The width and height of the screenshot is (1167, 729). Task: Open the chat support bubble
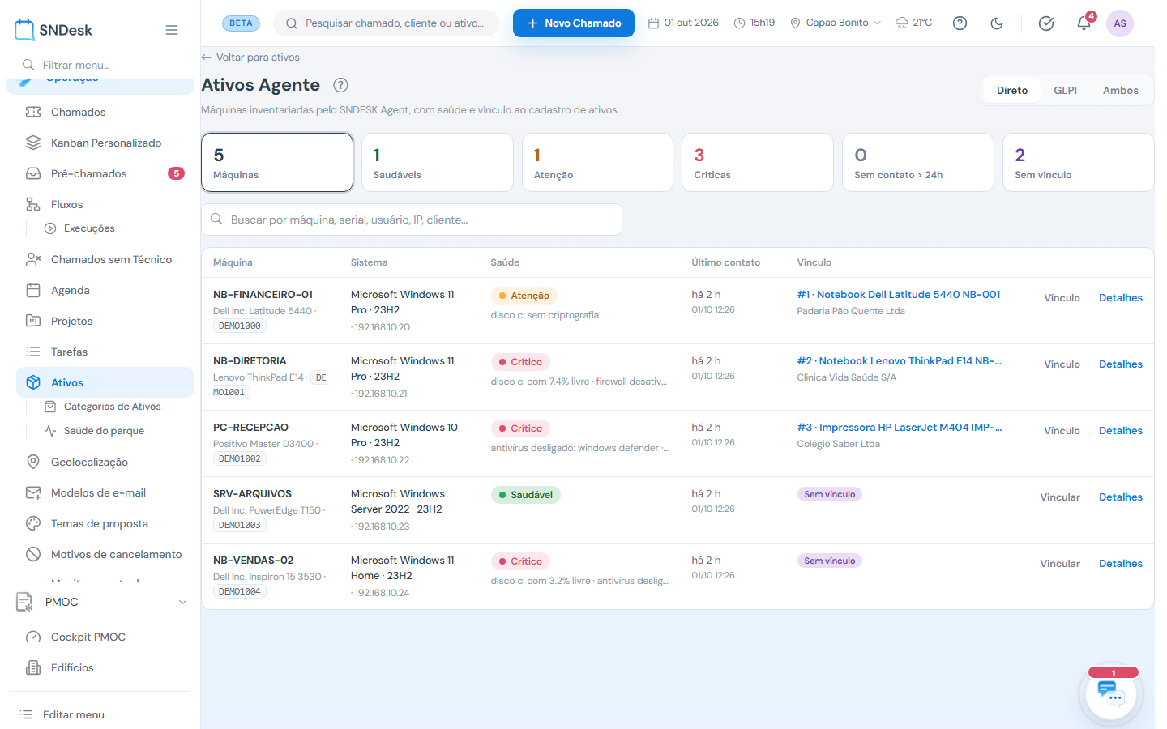pos(1111,693)
